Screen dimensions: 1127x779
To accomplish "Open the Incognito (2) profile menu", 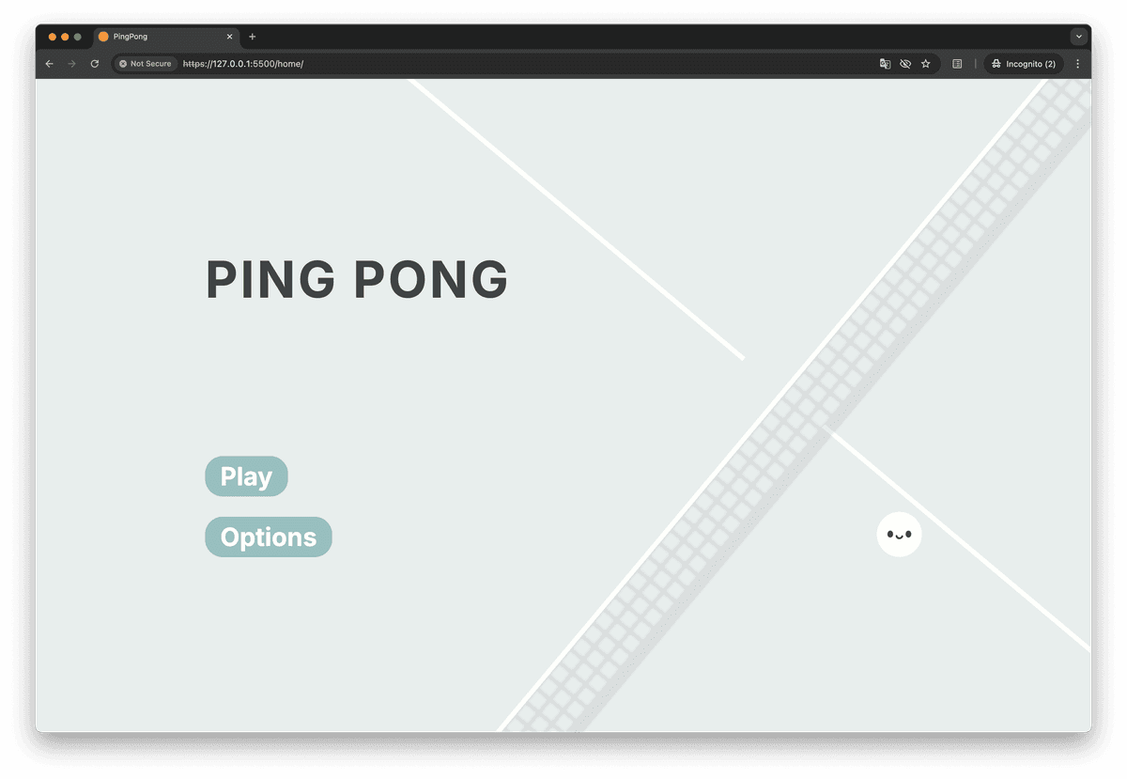I will coord(1023,64).
